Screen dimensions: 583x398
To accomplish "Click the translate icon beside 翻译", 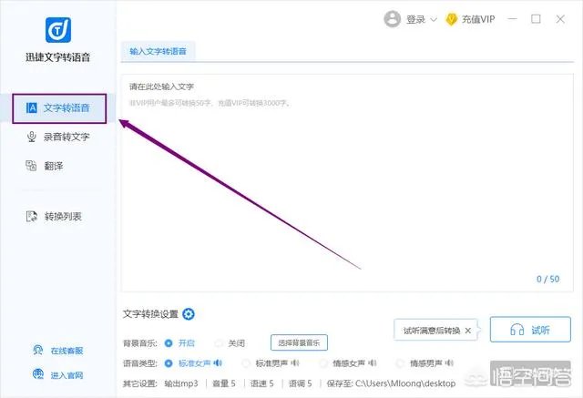I will [31, 166].
